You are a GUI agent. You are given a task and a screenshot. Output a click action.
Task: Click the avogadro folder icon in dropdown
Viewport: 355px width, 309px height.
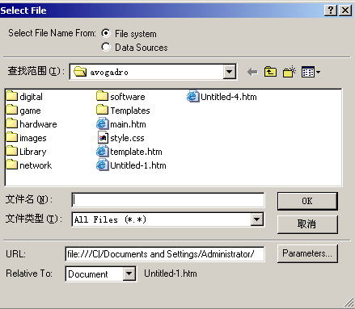tap(80, 72)
